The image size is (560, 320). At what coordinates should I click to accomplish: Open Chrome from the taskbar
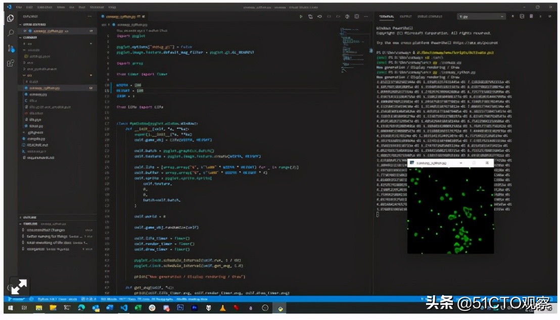tap(152, 308)
